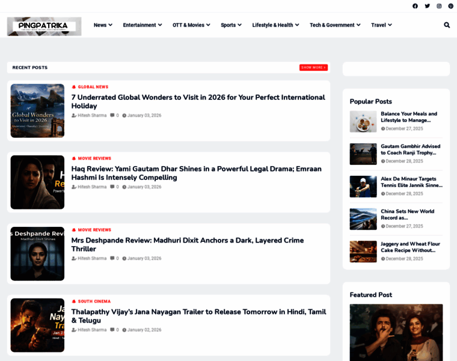Click Movie Reviews label above Haq Review
The image size is (457, 361).
(94, 158)
